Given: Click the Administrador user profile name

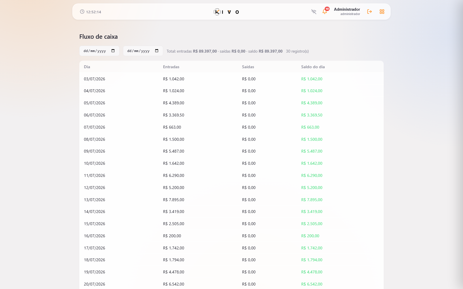Looking at the screenshot, I should (347, 9).
